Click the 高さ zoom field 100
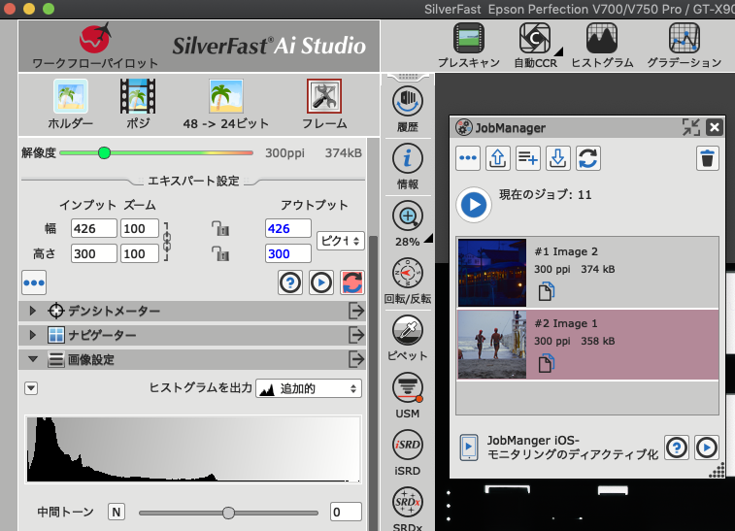Viewport: 735px width, 531px height. [140, 253]
